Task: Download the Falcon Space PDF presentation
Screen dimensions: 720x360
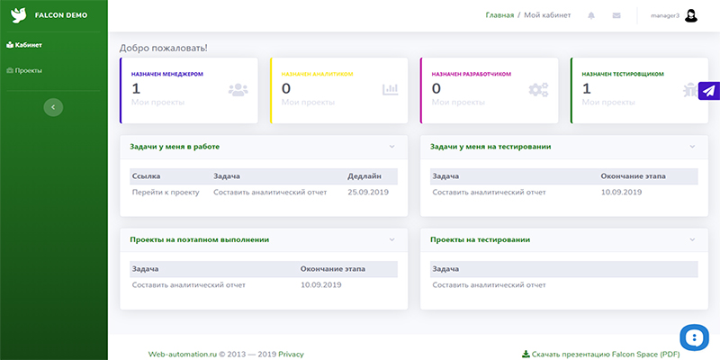Action: pos(601,354)
